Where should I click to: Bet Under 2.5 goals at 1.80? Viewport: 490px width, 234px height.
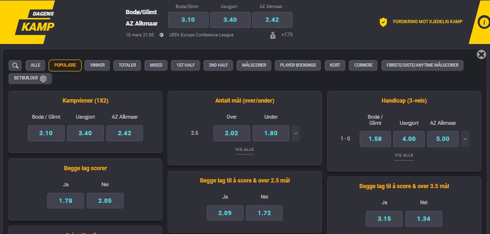click(x=271, y=133)
